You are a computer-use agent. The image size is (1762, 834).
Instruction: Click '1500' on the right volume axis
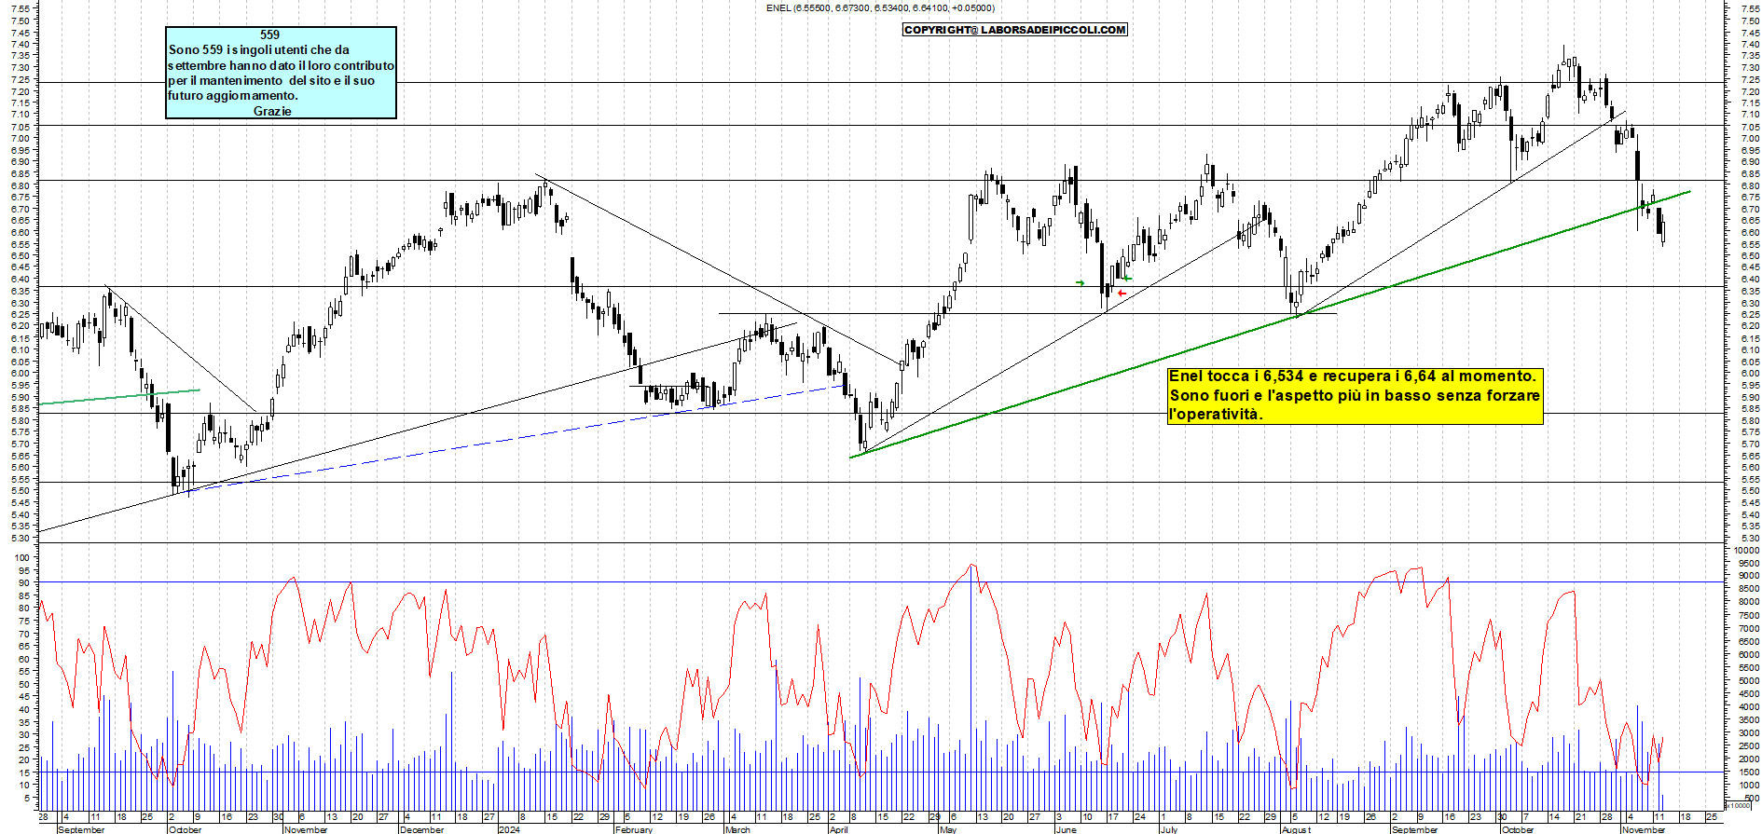[x=1749, y=772]
